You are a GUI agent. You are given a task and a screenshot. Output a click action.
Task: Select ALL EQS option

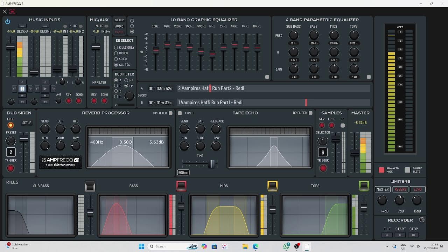pyautogui.click(x=116, y=65)
